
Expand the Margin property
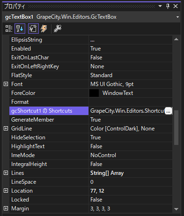pyautogui.click(x=6, y=209)
